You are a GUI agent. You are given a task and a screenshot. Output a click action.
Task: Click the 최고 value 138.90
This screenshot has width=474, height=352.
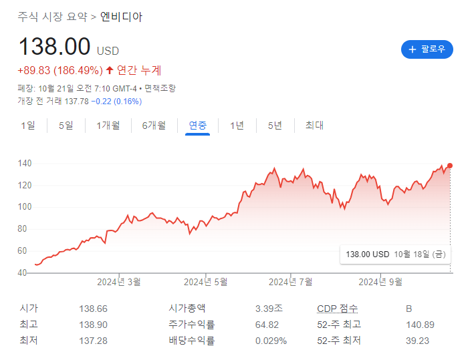[93, 325]
